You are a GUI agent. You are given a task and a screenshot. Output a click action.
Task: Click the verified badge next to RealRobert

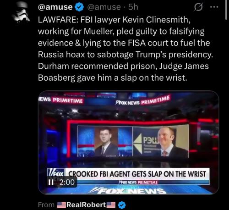(122, 205)
